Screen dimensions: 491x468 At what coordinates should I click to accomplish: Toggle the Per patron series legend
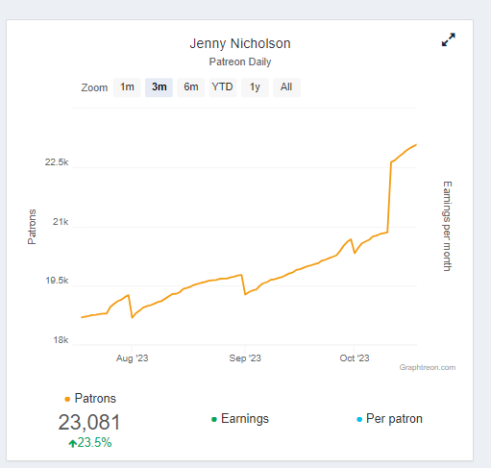coord(389,419)
